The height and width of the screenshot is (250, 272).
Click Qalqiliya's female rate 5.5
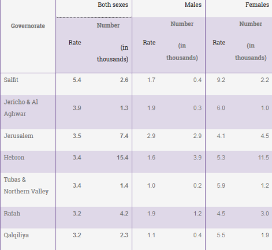(221, 235)
